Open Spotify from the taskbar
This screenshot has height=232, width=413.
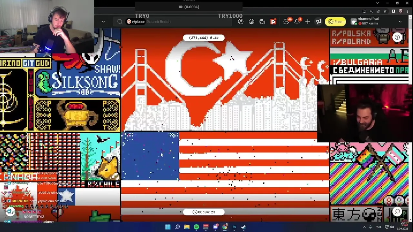tap(196, 227)
